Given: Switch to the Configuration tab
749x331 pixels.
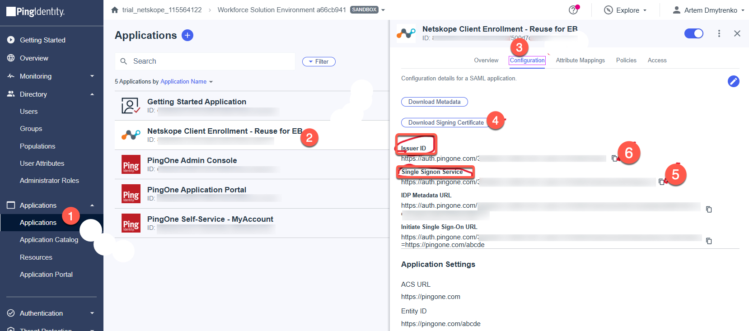Looking at the screenshot, I should point(527,61).
